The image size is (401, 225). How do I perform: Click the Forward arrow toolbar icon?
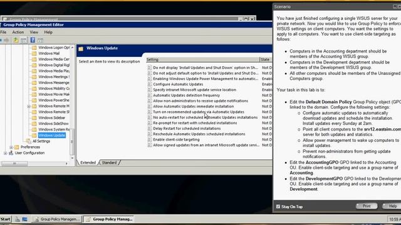[x=7, y=40]
